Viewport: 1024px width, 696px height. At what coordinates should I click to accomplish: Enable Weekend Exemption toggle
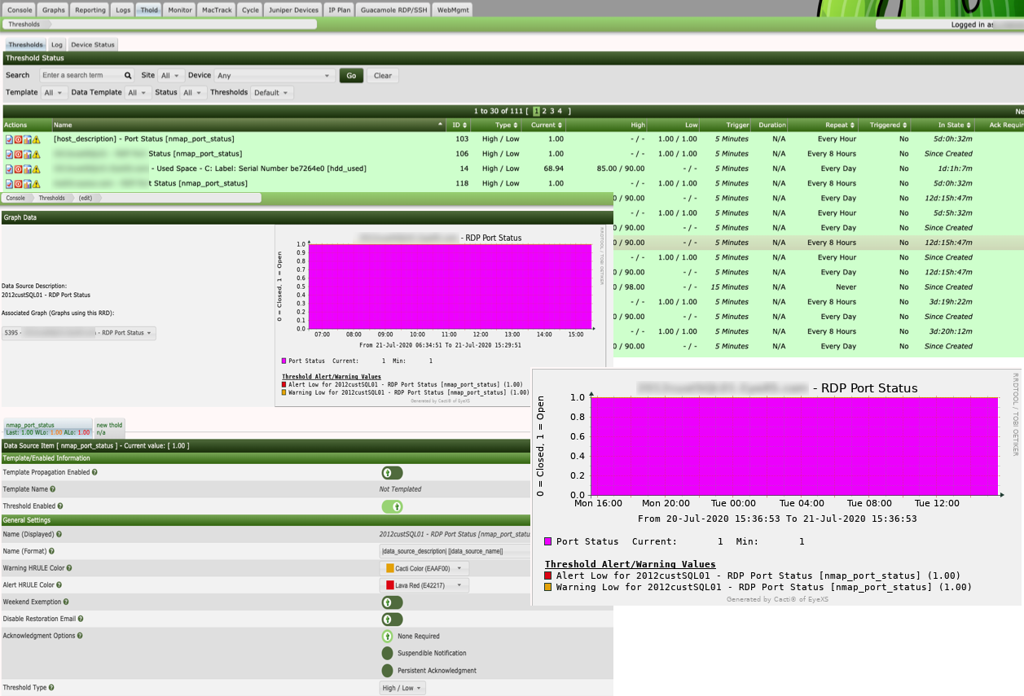[x=392, y=602]
